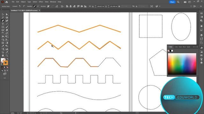Convert anchor point to corner
Image resolution: width=204 pixels, height=114 pixels.
click(x=20, y=6)
